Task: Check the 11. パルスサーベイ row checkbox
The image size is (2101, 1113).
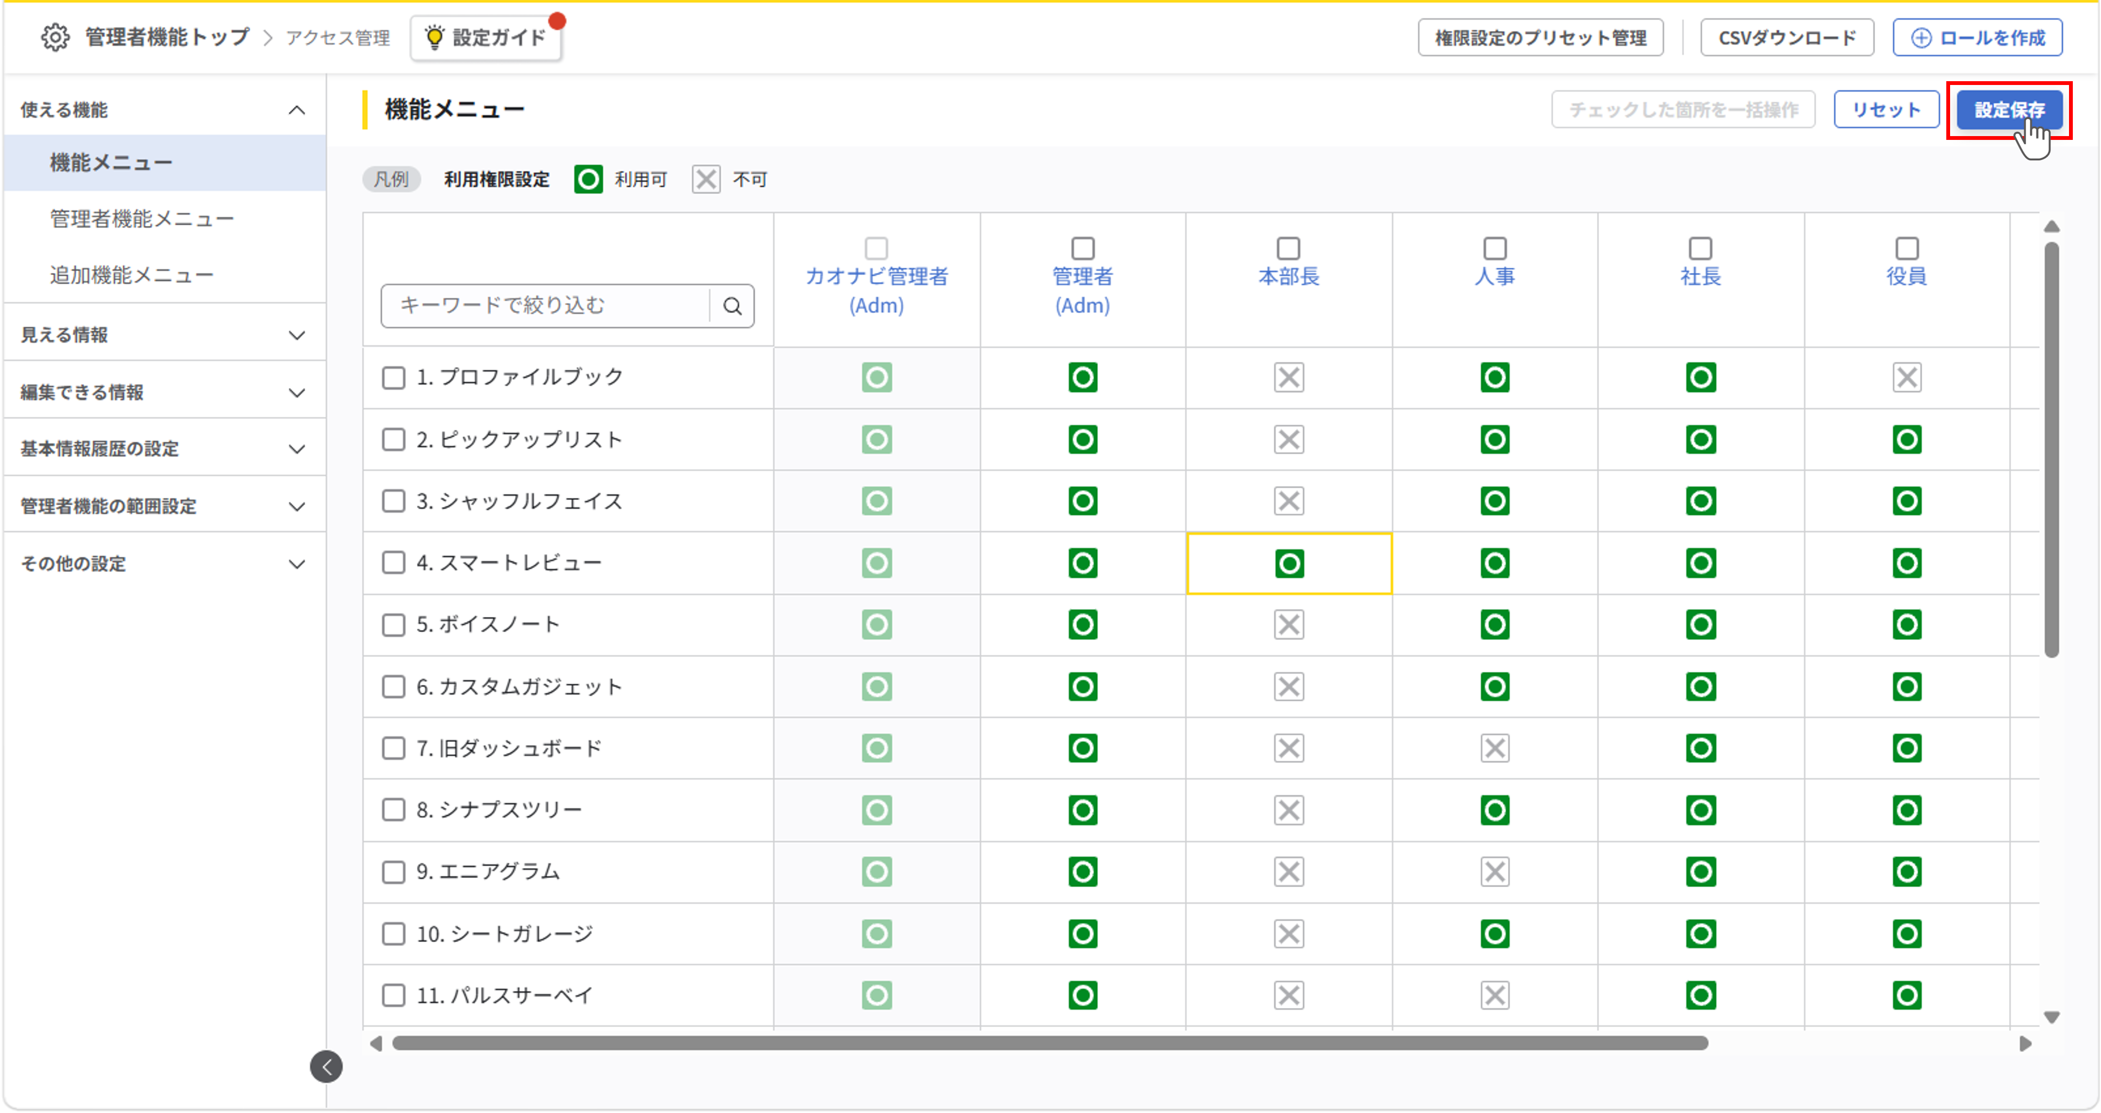Action: pyautogui.click(x=394, y=995)
